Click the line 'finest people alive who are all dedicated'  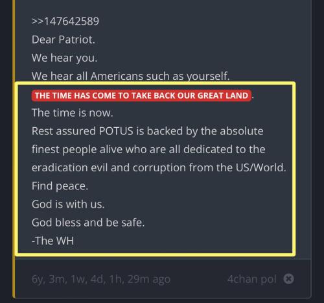point(148,149)
